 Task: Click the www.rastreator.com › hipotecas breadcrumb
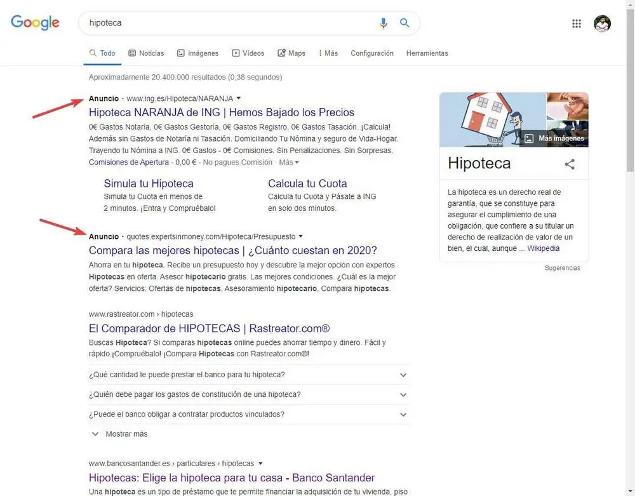click(141, 314)
